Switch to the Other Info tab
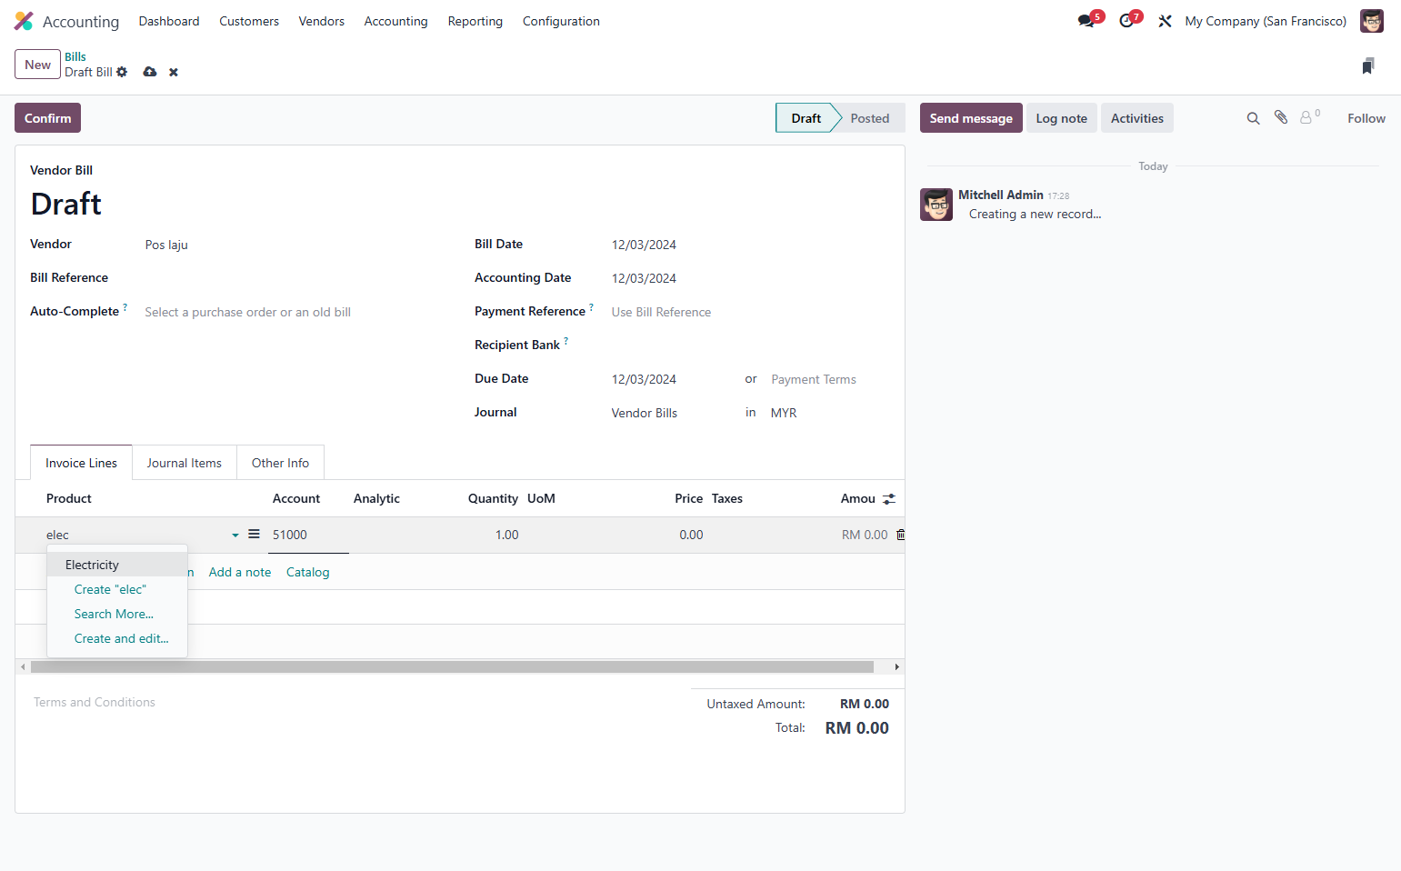The width and height of the screenshot is (1401, 871). (x=280, y=463)
